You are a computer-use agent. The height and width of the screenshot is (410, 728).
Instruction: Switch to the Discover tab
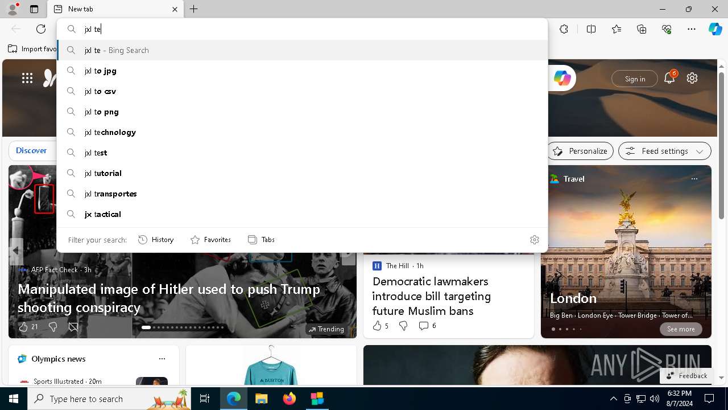[31, 151]
